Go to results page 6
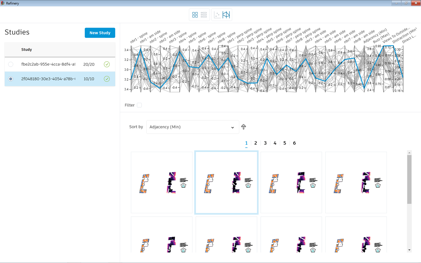The height and width of the screenshot is (263, 421). (294, 143)
